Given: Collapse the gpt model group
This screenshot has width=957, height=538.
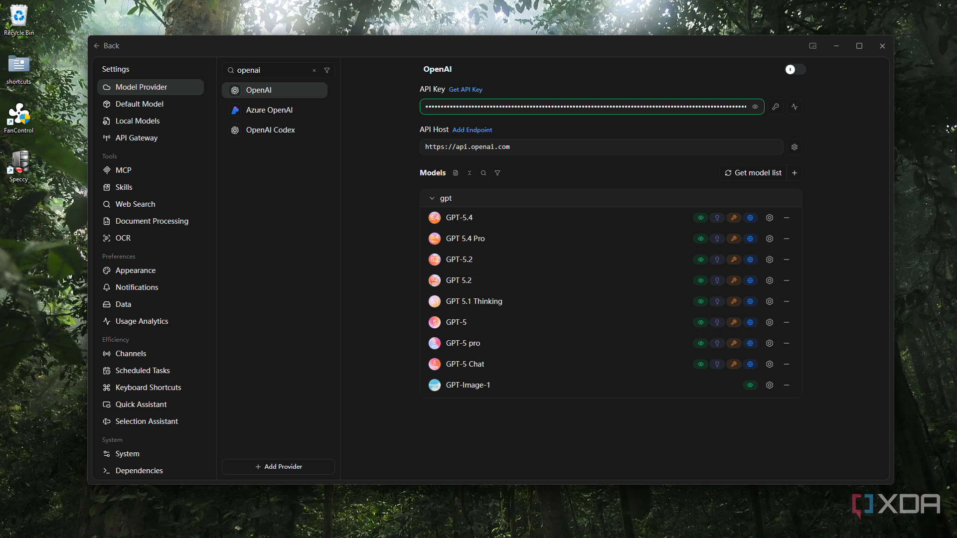Looking at the screenshot, I should point(432,198).
